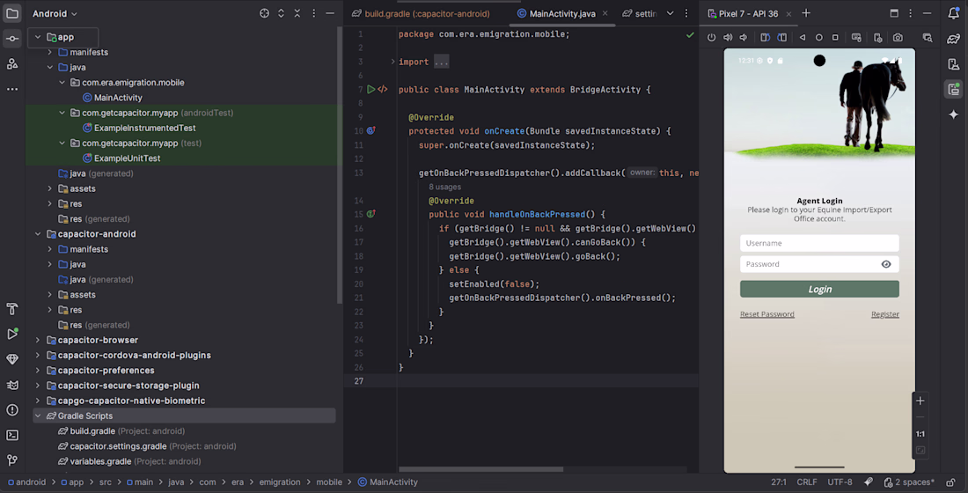Open the Logcat cat icon

pyautogui.click(x=12, y=385)
